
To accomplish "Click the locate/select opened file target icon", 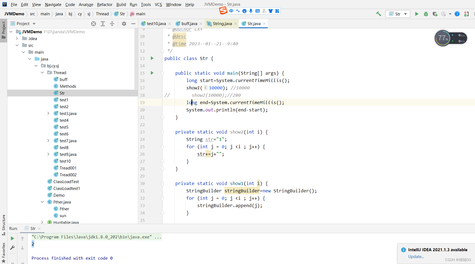I will coord(94,24).
